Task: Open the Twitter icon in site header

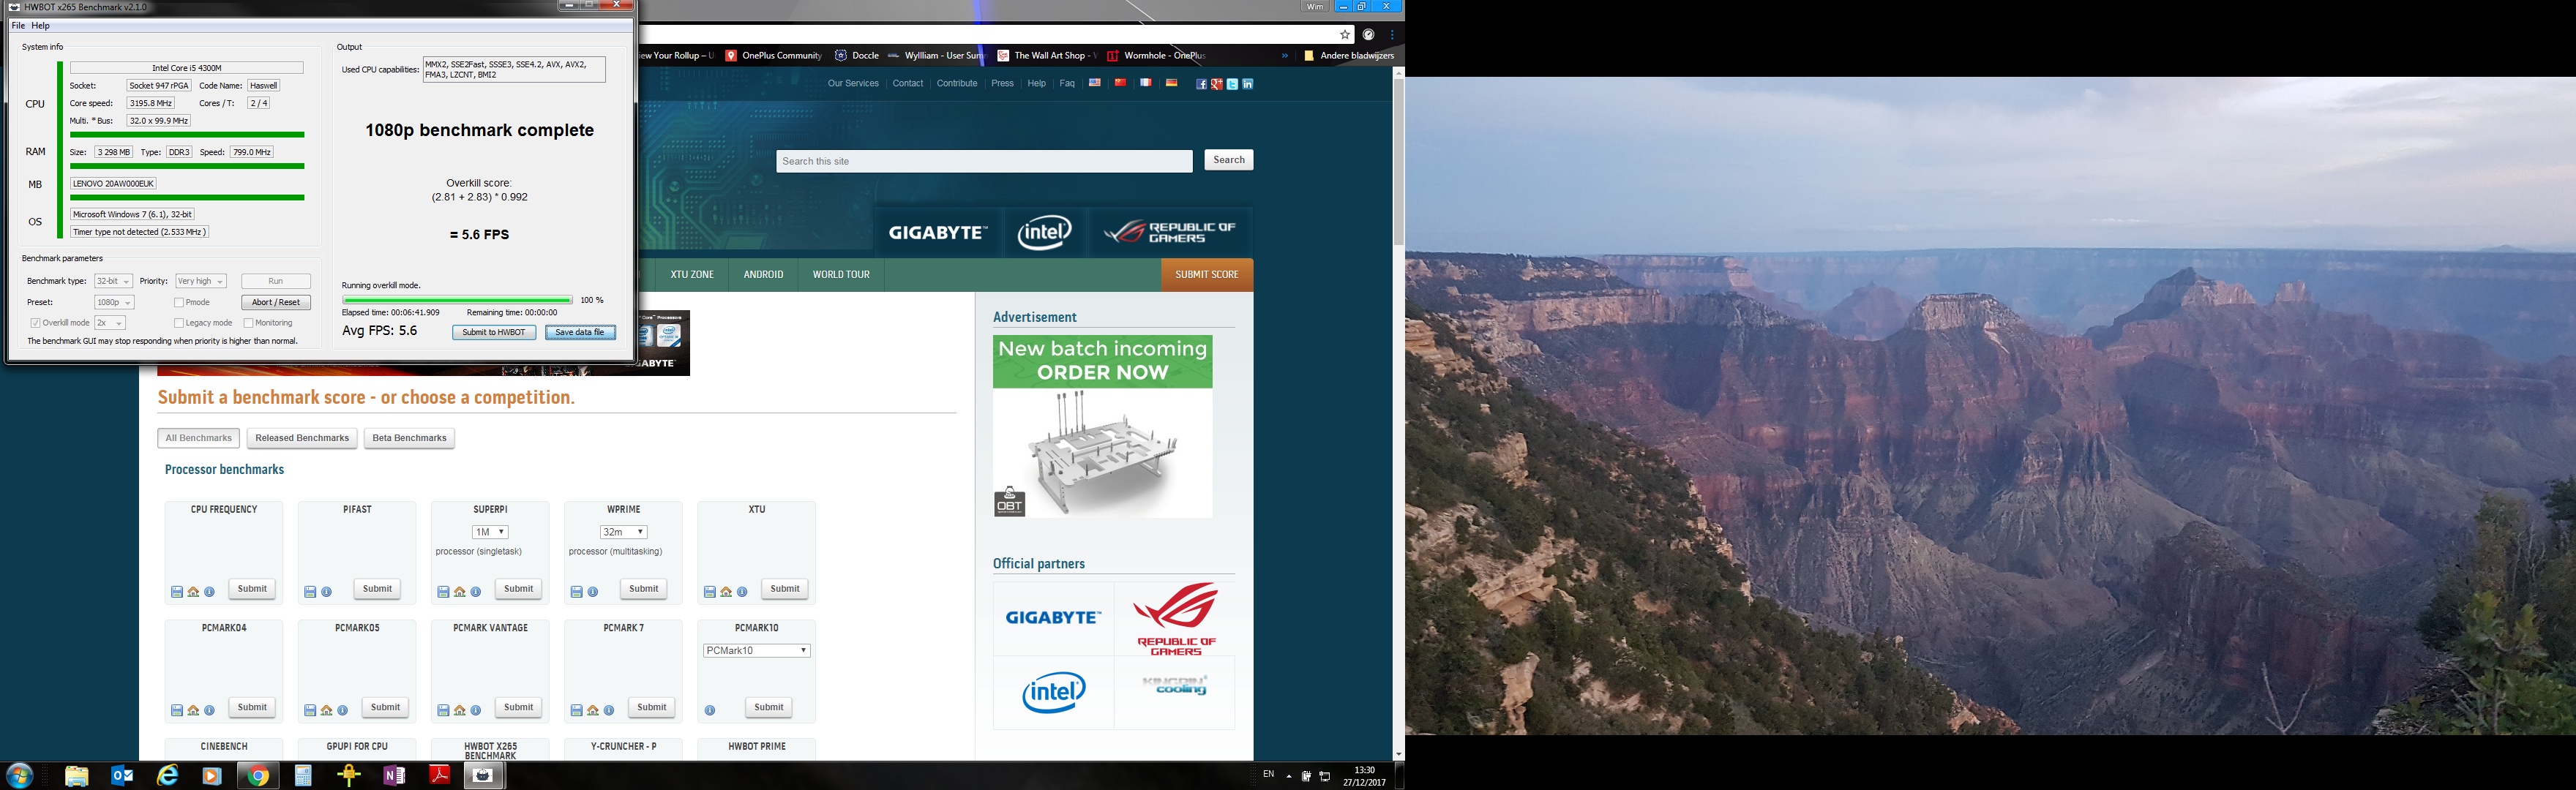Action: coord(1232,84)
